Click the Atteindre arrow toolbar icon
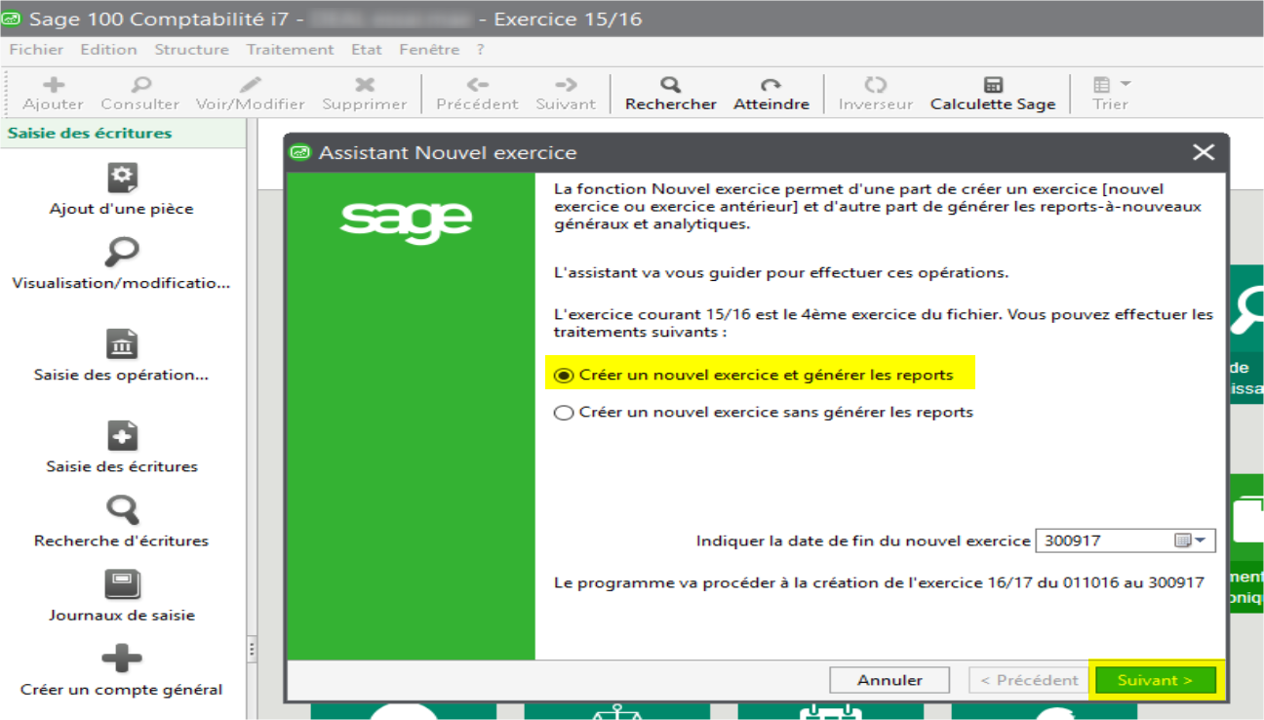 coord(770,85)
